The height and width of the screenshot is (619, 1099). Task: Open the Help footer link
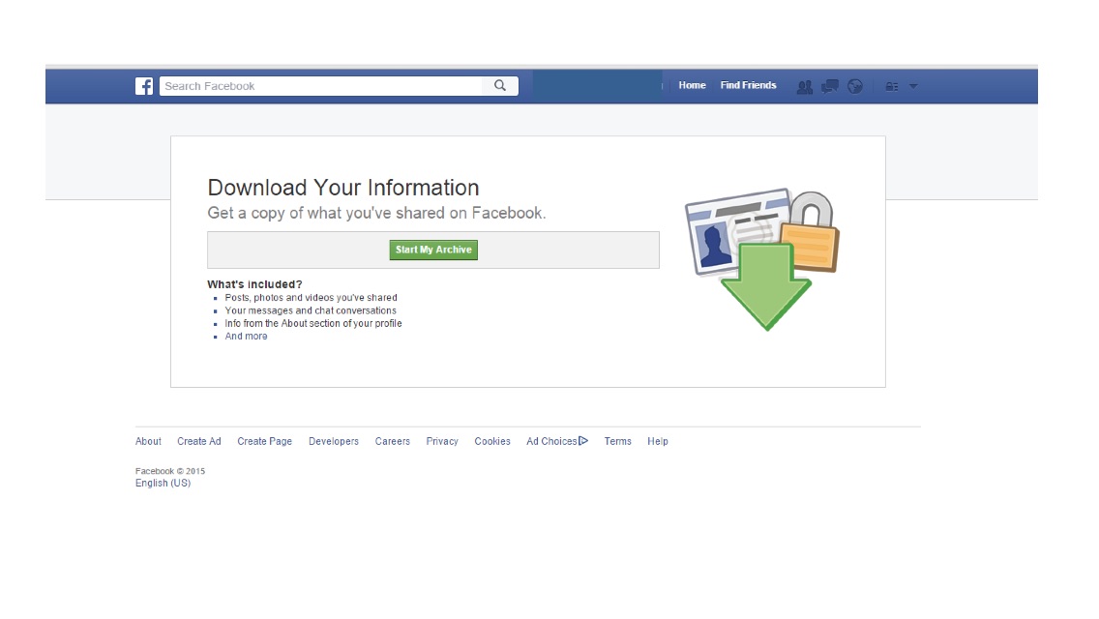(658, 441)
